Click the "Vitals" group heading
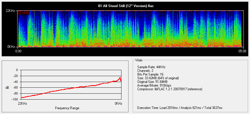The height and width of the screenshot is (114, 250). [139, 60]
